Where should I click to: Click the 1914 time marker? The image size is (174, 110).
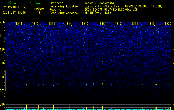pos(69,24)
